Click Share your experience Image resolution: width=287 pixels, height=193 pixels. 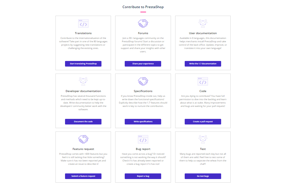[x=143, y=63]
